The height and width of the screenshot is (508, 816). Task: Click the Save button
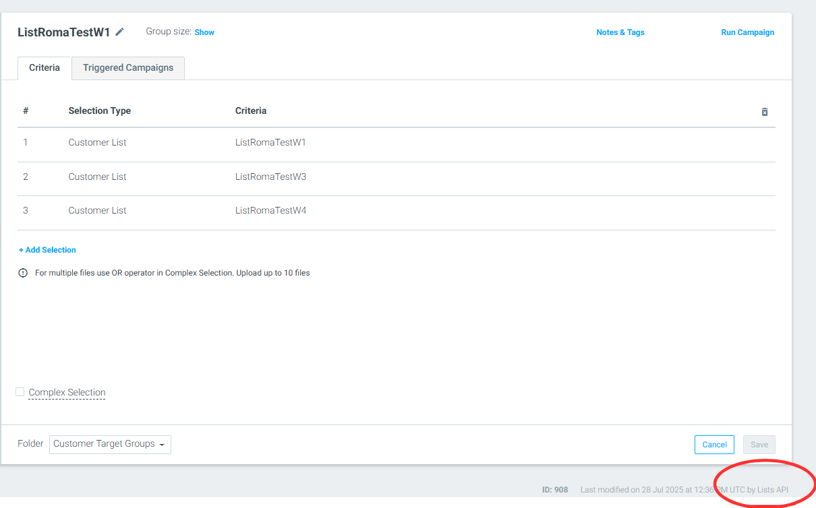pyautogui.click(x=759, y=445)
